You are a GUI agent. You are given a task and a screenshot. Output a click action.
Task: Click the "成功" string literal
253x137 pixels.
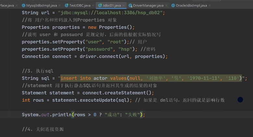pos(112,115)
